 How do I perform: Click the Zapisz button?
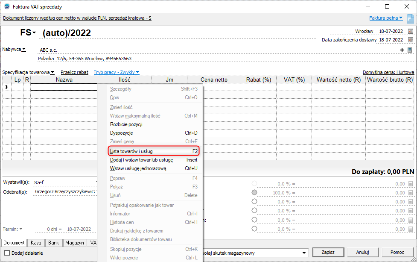[328, 252]
